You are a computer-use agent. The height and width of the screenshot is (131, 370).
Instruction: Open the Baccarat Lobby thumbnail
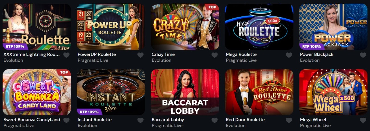click(x=185, y=92)
